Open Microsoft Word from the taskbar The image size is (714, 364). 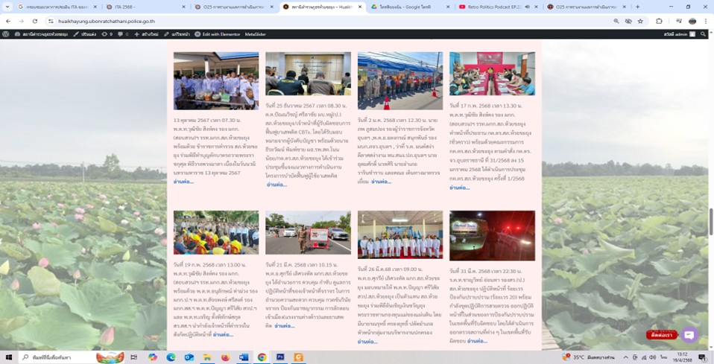pos(244,357)
